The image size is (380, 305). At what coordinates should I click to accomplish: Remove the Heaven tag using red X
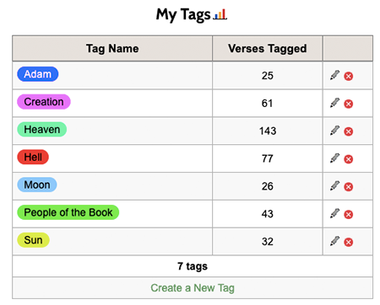tap(349, 131)
